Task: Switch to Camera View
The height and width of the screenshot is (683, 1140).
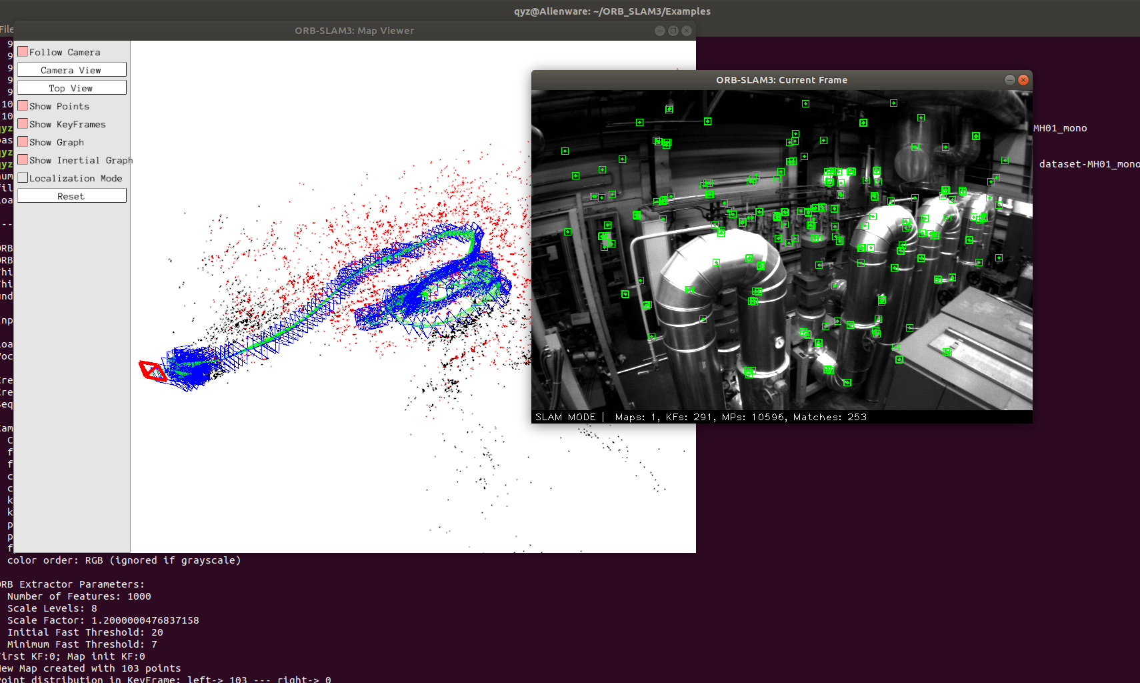Action: point(71,69)
